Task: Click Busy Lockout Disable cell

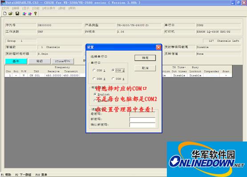Action: [195, 75]
